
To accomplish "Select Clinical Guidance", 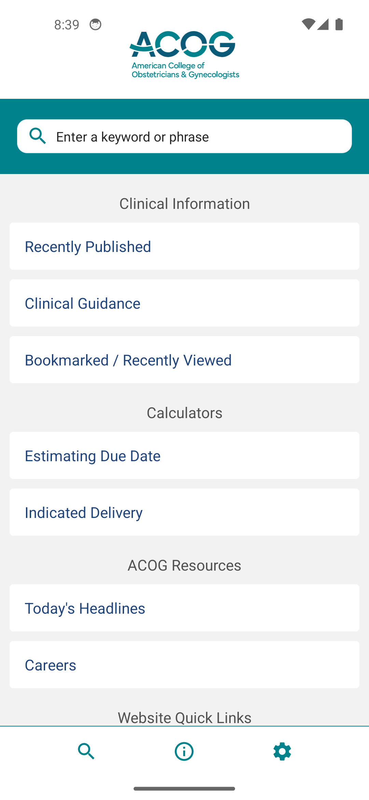I will click(x=184, y=303).
